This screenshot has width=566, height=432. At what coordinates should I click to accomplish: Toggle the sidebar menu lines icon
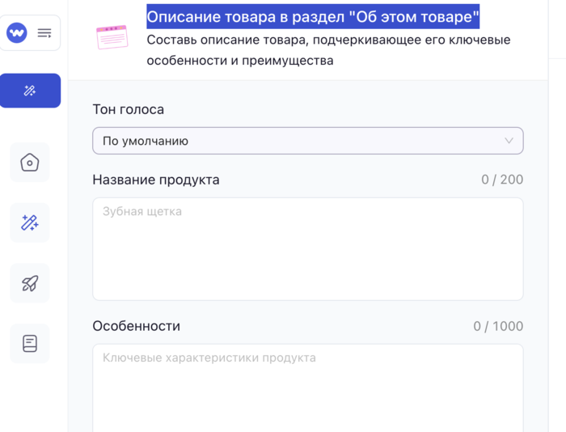(x=44, y=33)
